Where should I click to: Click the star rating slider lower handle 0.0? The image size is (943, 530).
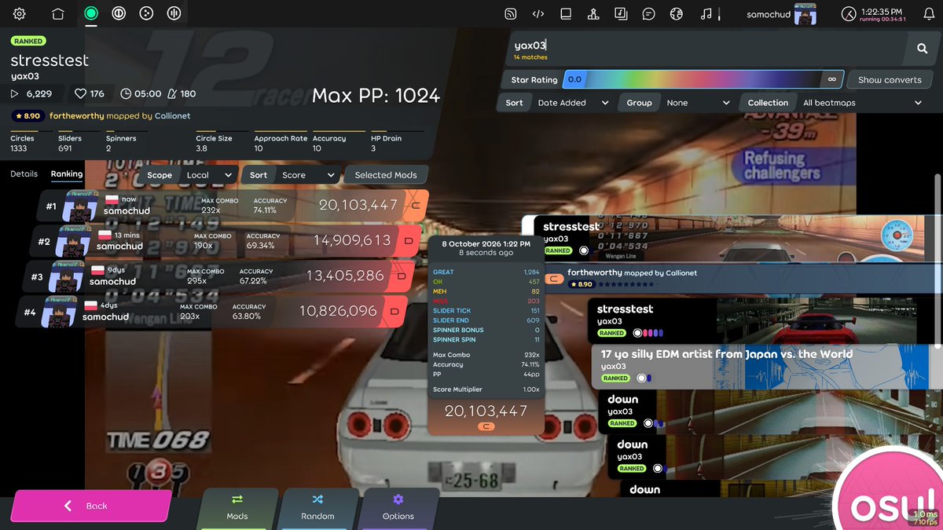pos(574,79)
